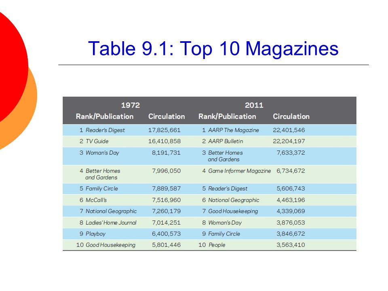This screenshot has width=388, height=291.
Task: Click circulation value 7,889,587
Action: pos(166,189)
